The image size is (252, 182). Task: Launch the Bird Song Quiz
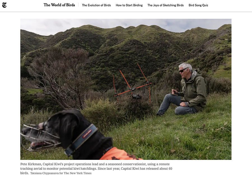tap(198, 5)
